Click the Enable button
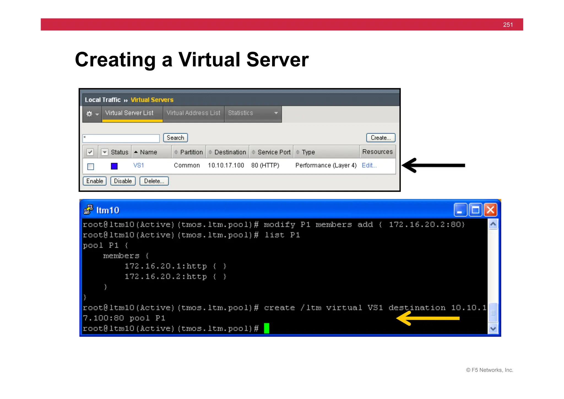564x399 pixels. coord(95,181)
